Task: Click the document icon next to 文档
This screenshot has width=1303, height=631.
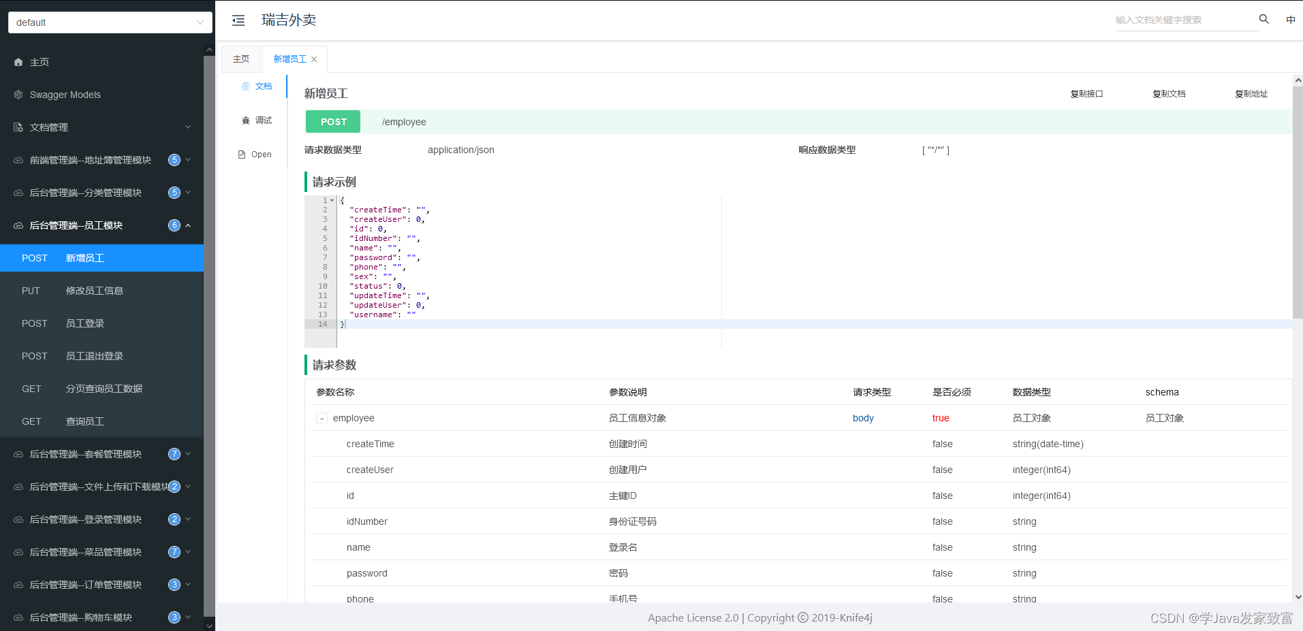Action: (246, 86)
